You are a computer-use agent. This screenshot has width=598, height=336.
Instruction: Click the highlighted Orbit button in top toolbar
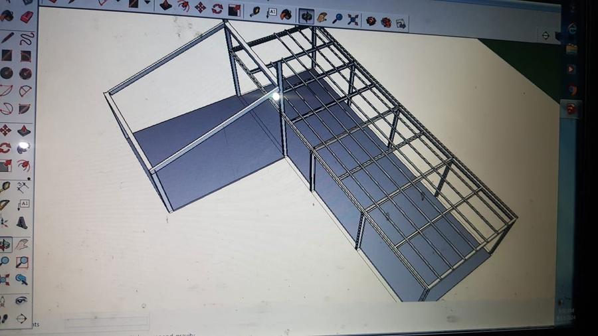click(306, 17)
